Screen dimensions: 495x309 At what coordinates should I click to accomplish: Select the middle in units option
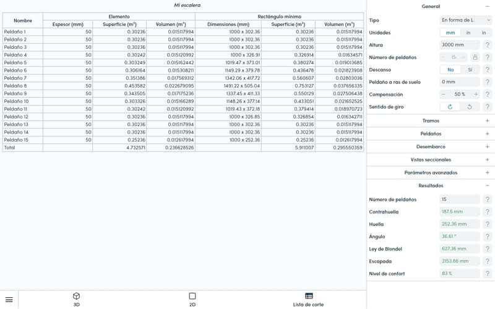[x=468, y=33]
